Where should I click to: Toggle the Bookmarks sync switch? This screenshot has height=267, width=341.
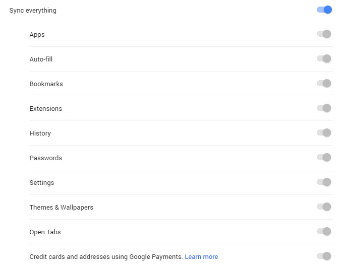pos(324,84)
